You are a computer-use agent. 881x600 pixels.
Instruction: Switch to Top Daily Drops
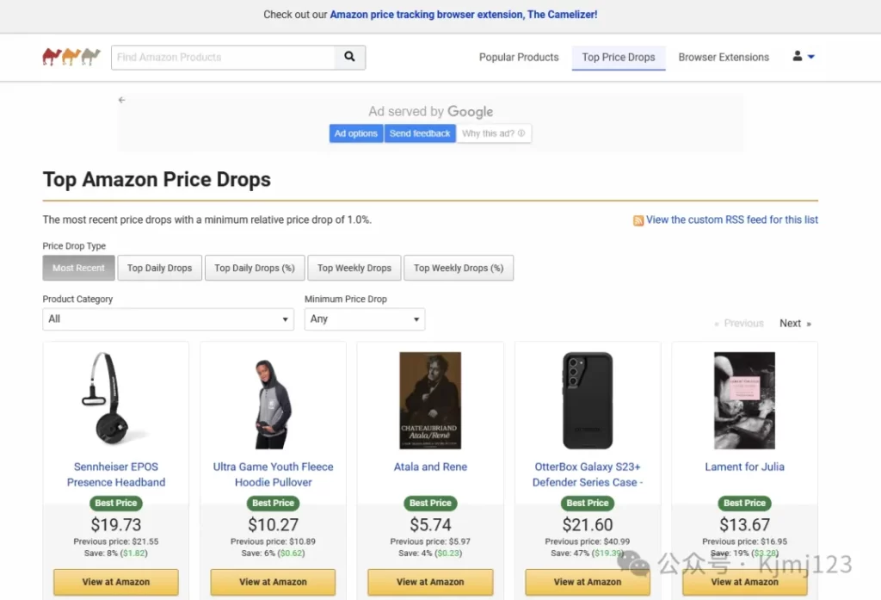pos(159,268)
